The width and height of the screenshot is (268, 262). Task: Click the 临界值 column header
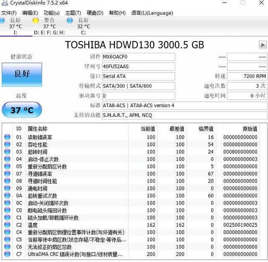tap(206, 129)
